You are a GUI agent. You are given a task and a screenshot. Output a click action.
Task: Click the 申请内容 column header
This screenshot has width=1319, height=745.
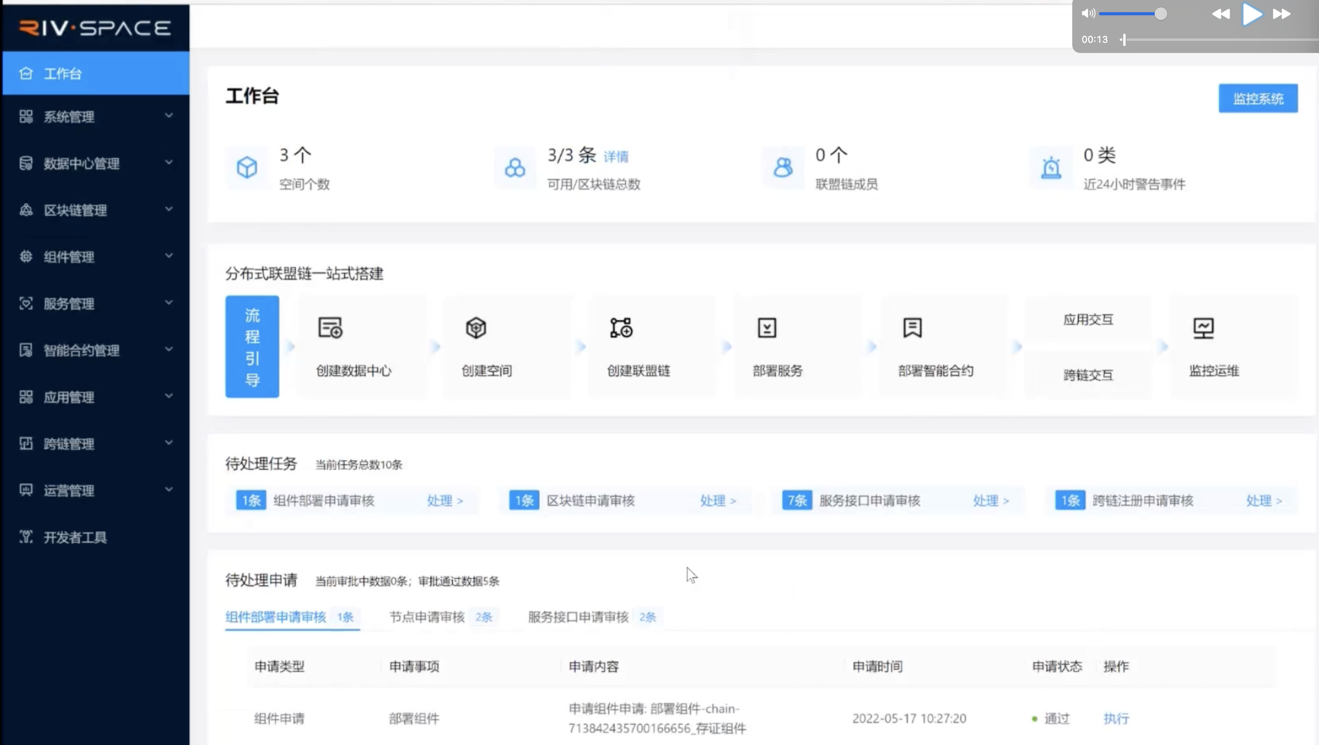tap(594, 666)
